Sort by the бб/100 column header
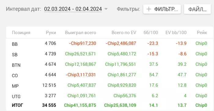The width and height of the screenshot is (214, 111). click(x=151, y=33)
